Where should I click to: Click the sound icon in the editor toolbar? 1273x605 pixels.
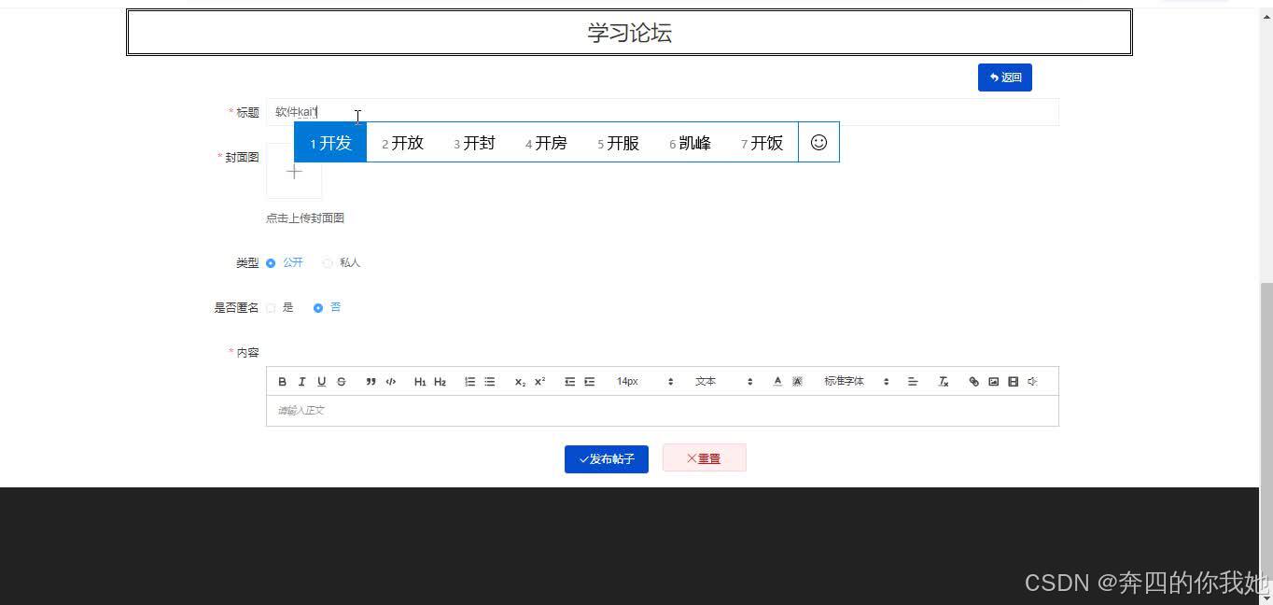(x=1032, y=382)
